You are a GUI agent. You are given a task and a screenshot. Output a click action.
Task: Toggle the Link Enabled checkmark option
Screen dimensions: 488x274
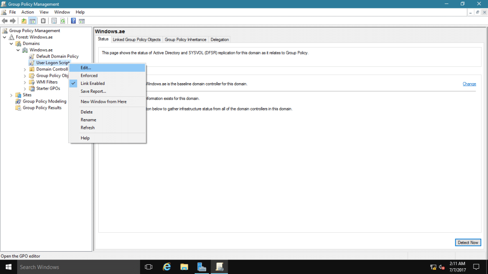[107, 84]
